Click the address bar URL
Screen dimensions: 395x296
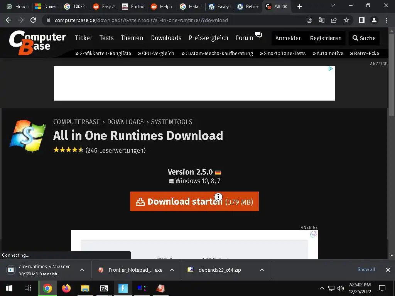141,20
